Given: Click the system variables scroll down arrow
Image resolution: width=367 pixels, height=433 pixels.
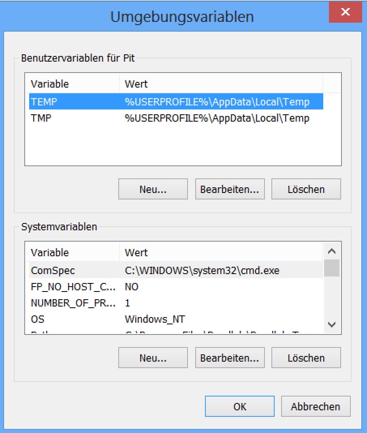Looking at the screenshot, I should pyautogui.click(x=332, y=324).
